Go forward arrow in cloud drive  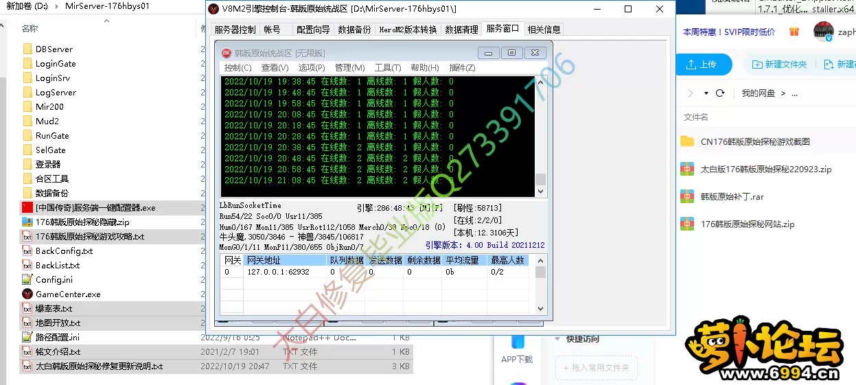(x=689, y=93)
